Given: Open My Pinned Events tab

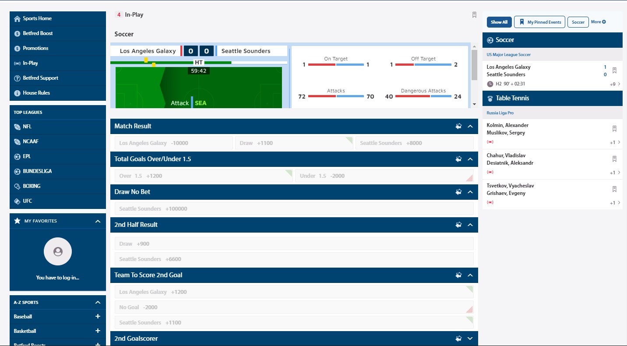Looking at the screenshot, I should [540, 22].
